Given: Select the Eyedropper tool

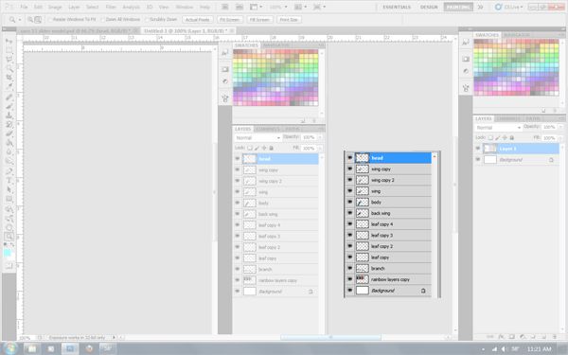Looking at the screenshot, I should 9,87.
